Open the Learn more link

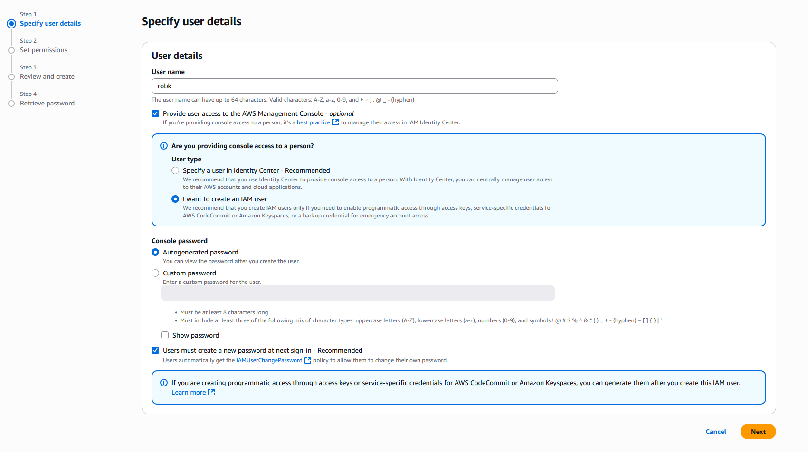(189, 392)
